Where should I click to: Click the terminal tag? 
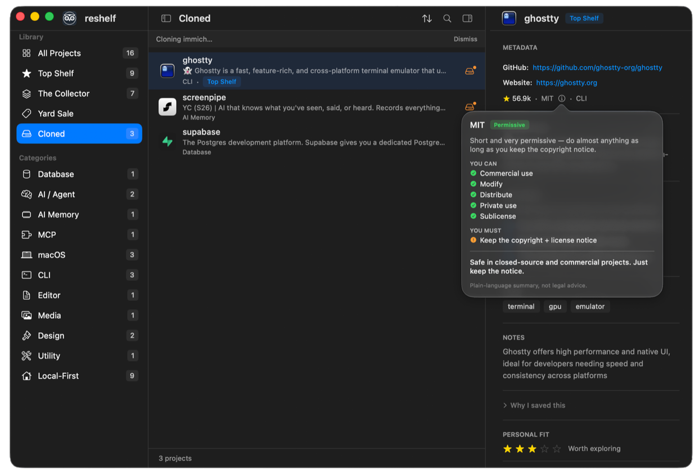521,306
